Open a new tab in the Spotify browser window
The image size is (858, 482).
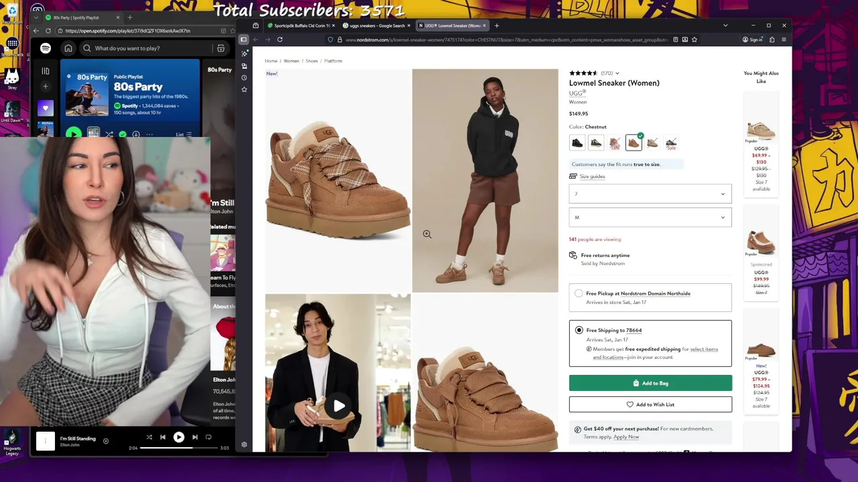point(129,17)
